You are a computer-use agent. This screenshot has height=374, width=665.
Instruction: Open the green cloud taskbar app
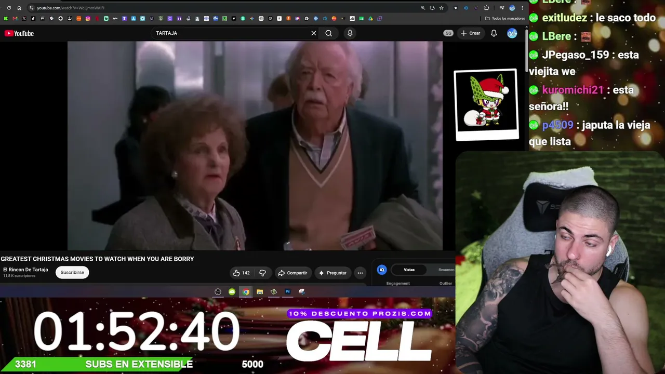(x=232, y=292)
